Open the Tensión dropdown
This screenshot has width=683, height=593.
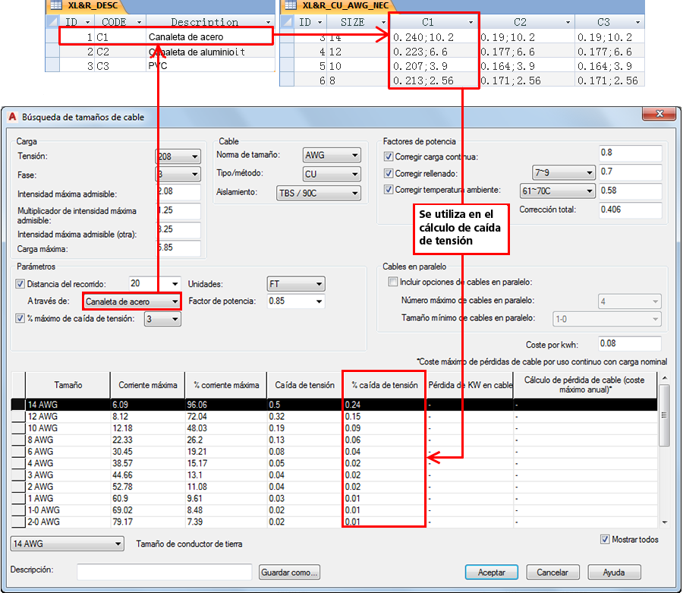[194, 156]
